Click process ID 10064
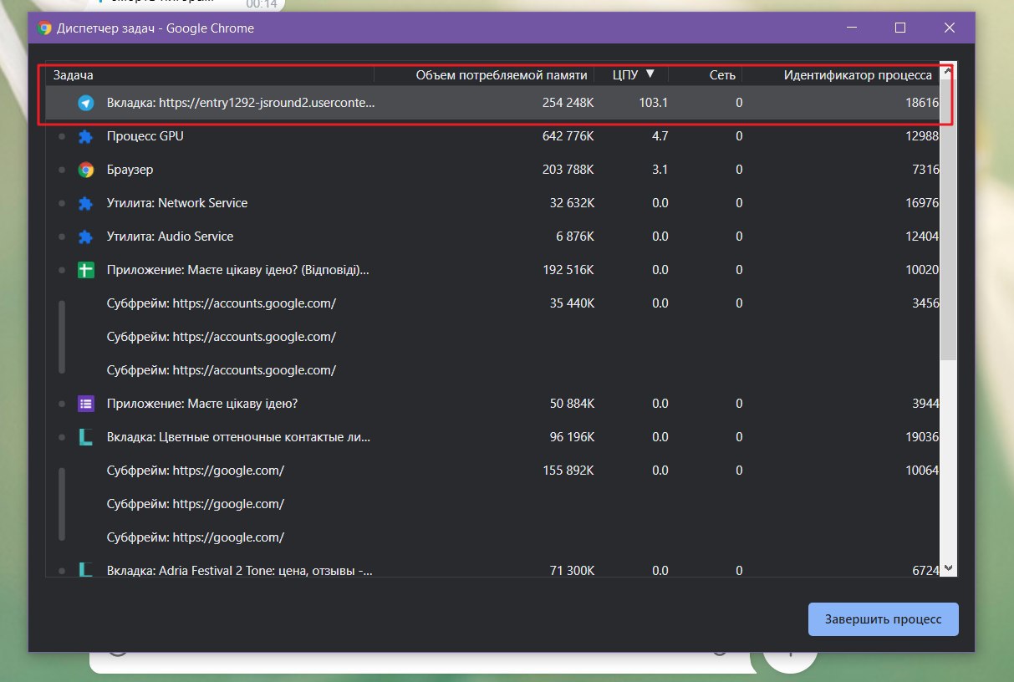1014x682 pixels. point(922,471)
